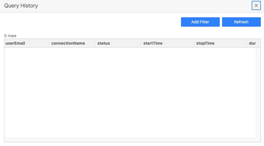Click the Add Filter button
This screenshot has width=264, height=146.
click(x=200, y=22)
